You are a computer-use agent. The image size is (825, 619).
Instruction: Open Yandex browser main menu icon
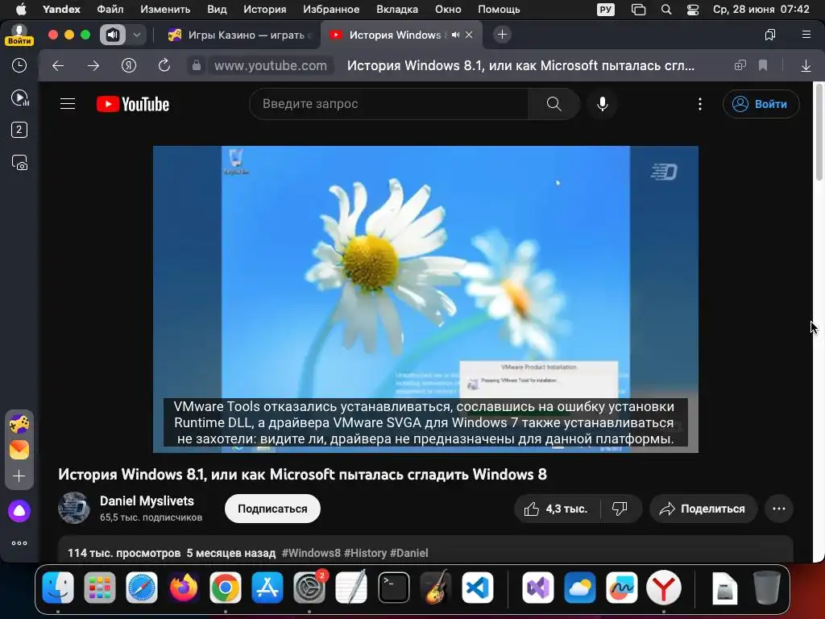tap(806, 35)
